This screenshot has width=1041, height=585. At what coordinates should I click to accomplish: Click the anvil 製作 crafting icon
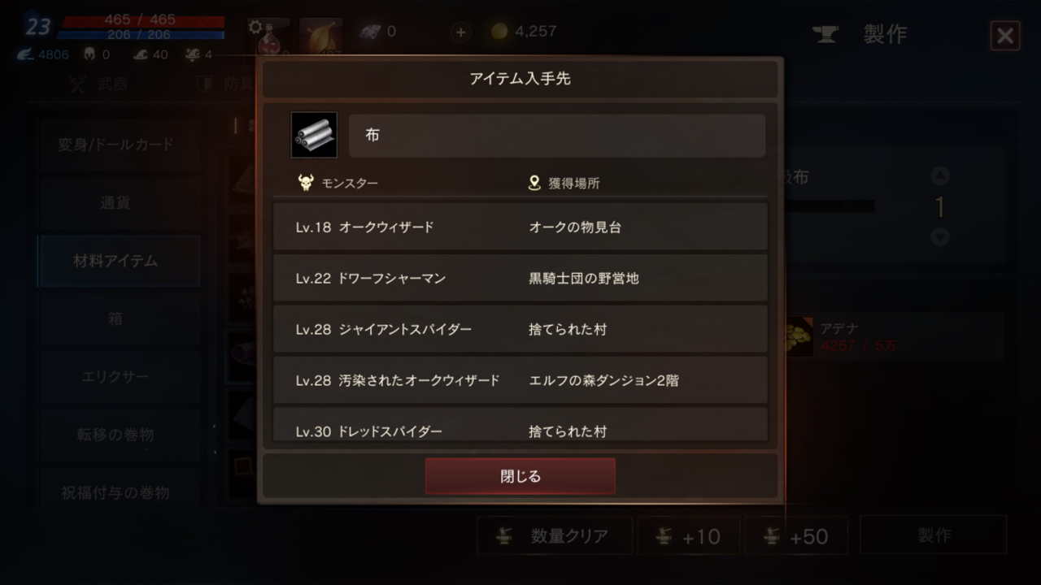(825, 34)
